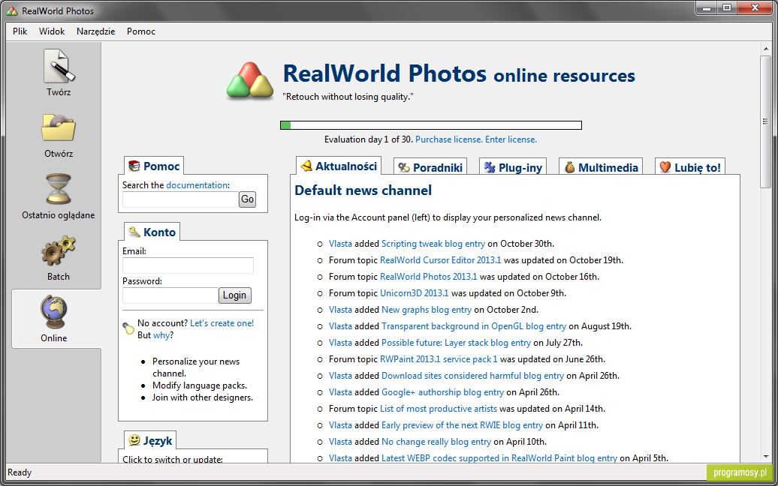Click "Modify language packs." text

pos(200,385)
